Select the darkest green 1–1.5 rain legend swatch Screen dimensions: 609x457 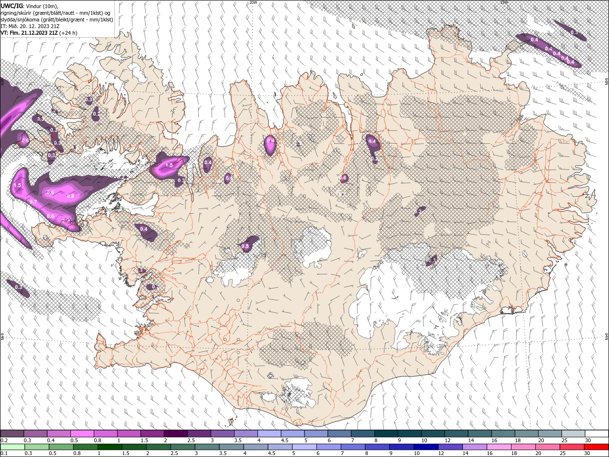click(109, 447)
